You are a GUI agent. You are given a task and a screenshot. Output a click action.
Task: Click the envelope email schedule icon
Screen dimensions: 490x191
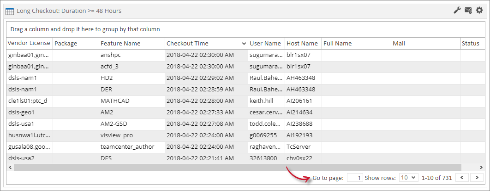(x=468, y=11)
